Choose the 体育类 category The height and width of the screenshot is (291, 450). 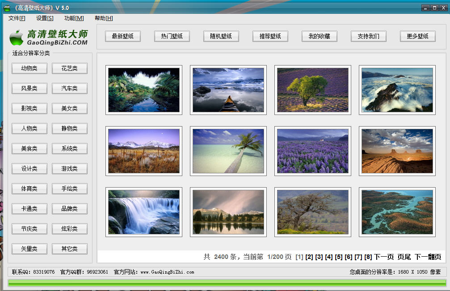pyautogui.click(x=29, y=189)
